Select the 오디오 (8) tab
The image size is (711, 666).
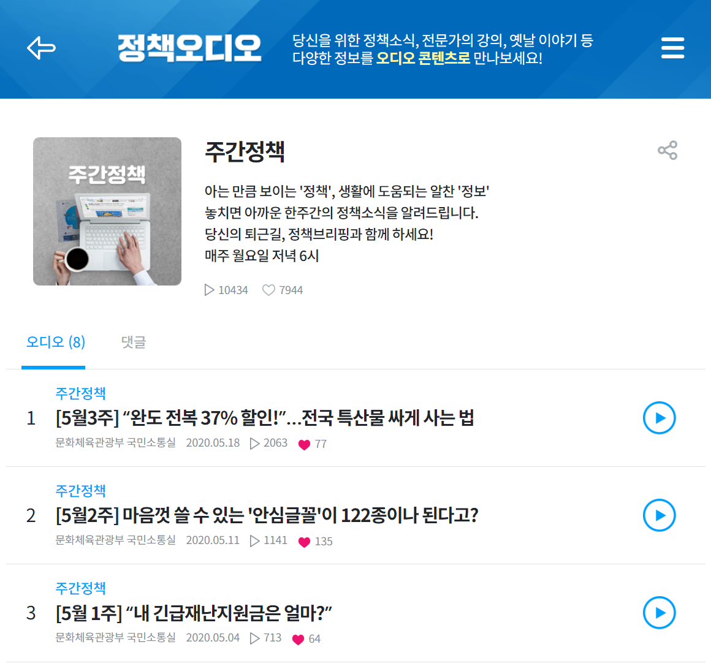55,342
